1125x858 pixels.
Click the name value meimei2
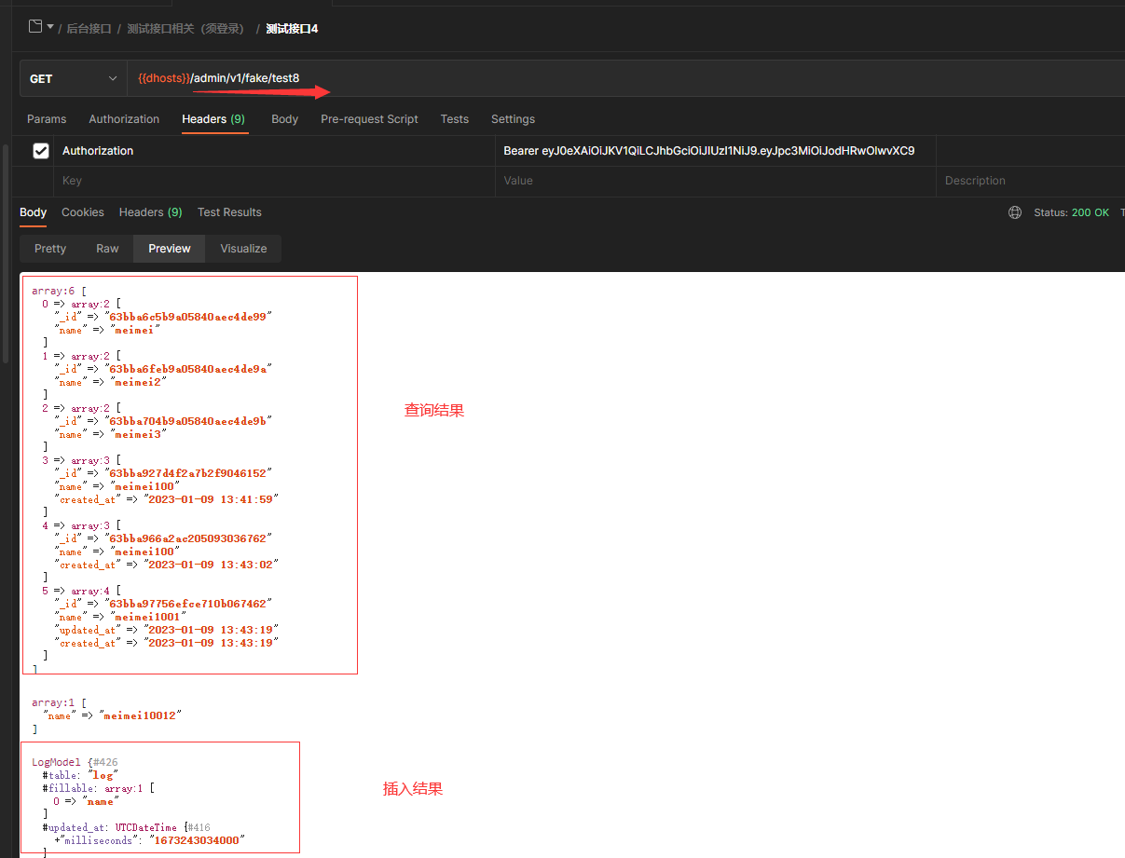coord(140,382)
